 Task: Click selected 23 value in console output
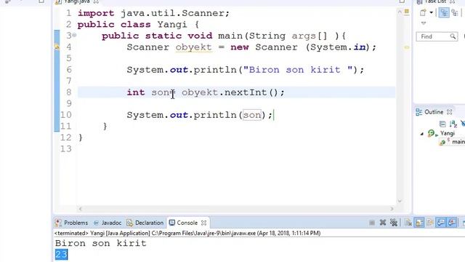tap(61, 255)
